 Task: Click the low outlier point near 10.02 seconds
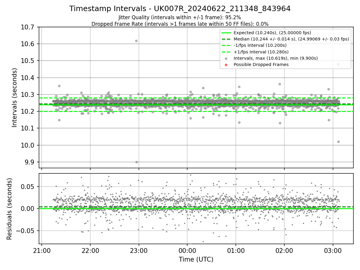[x=338, y=142]
